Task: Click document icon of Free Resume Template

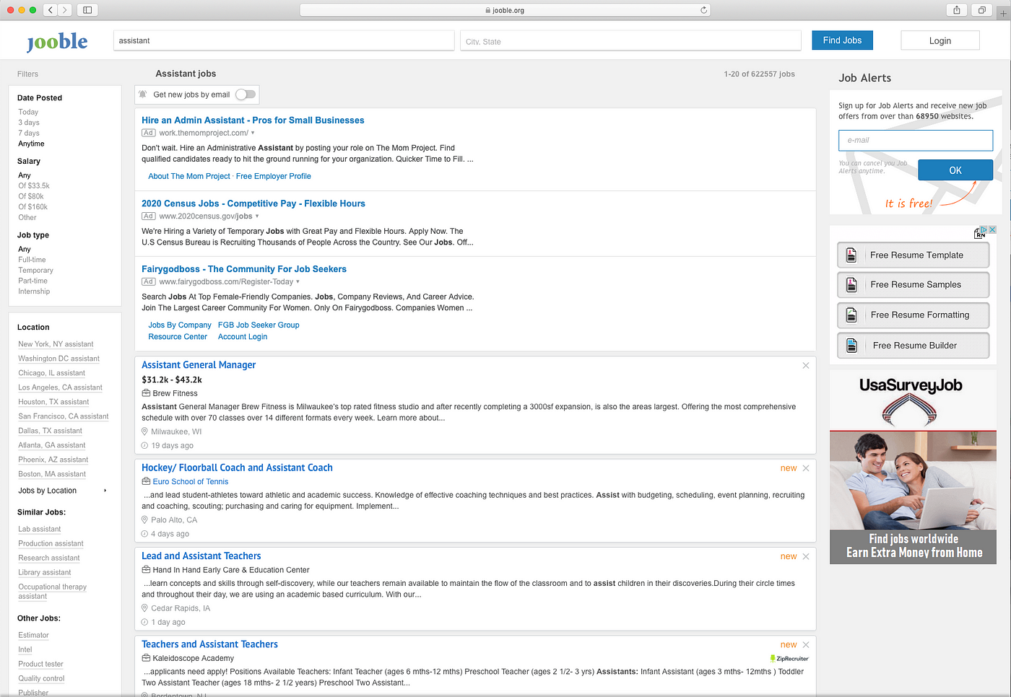Action: tap(851, 255)
